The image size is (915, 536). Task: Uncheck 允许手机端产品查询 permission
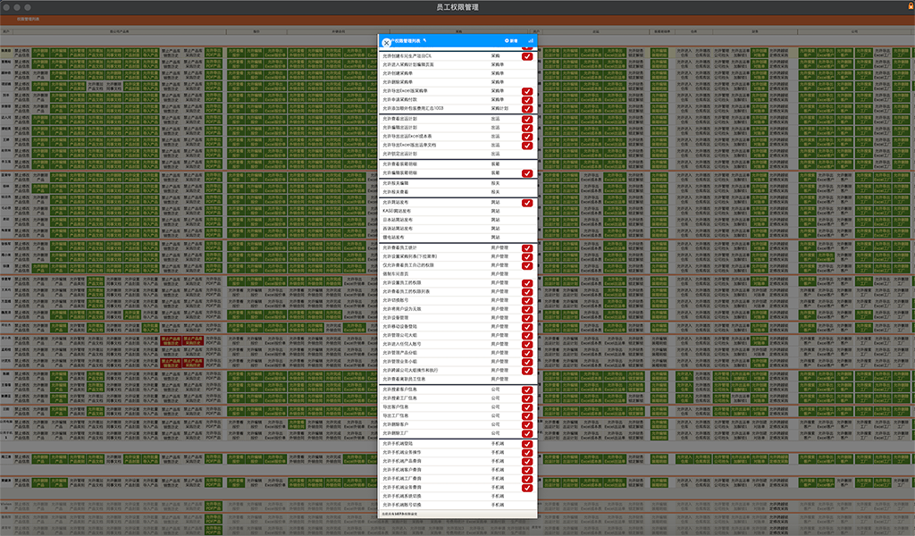(527, 461)
